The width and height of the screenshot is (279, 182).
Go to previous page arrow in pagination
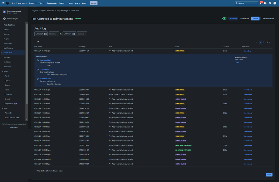[x=257, y=42]
